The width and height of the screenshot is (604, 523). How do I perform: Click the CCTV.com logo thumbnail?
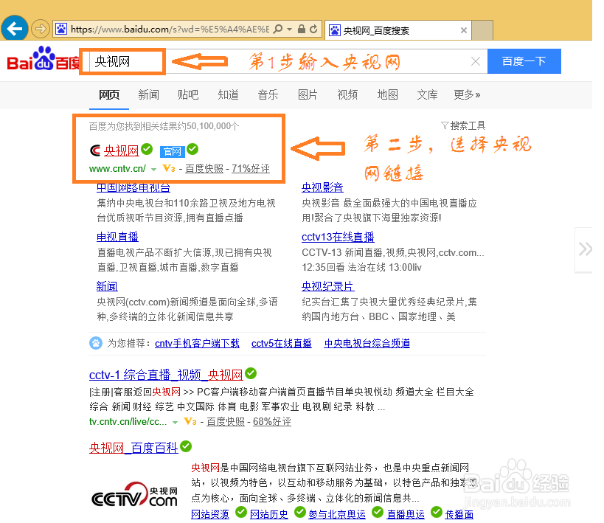tap(134, 495)
